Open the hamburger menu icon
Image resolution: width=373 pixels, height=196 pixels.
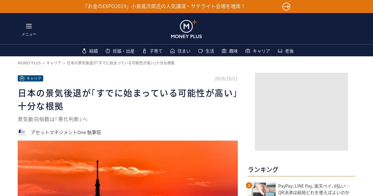29,26
